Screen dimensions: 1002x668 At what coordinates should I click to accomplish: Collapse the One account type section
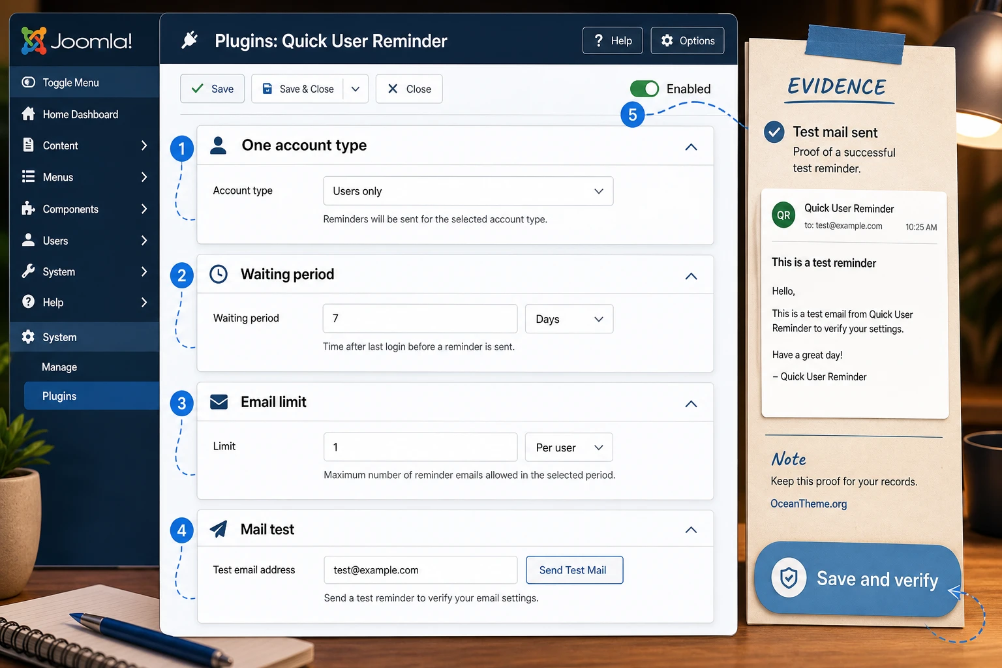(691, 147)
